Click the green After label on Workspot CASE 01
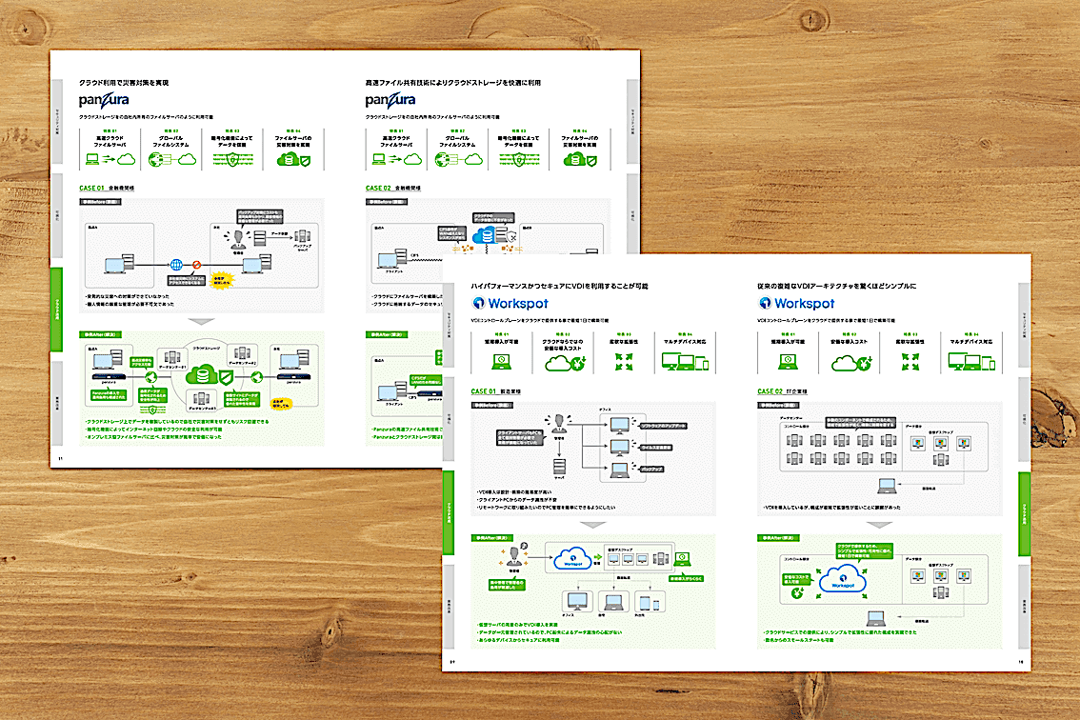The width and height of the screenshot is (1080, 720). (492, 538)
